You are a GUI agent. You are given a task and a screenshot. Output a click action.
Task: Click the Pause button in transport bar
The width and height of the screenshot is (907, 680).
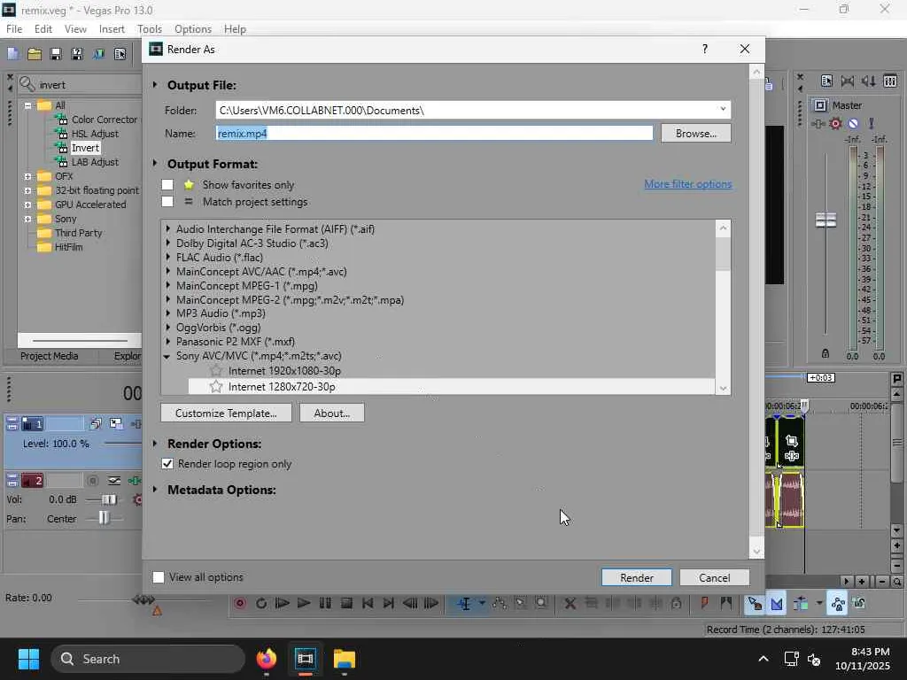325,604
